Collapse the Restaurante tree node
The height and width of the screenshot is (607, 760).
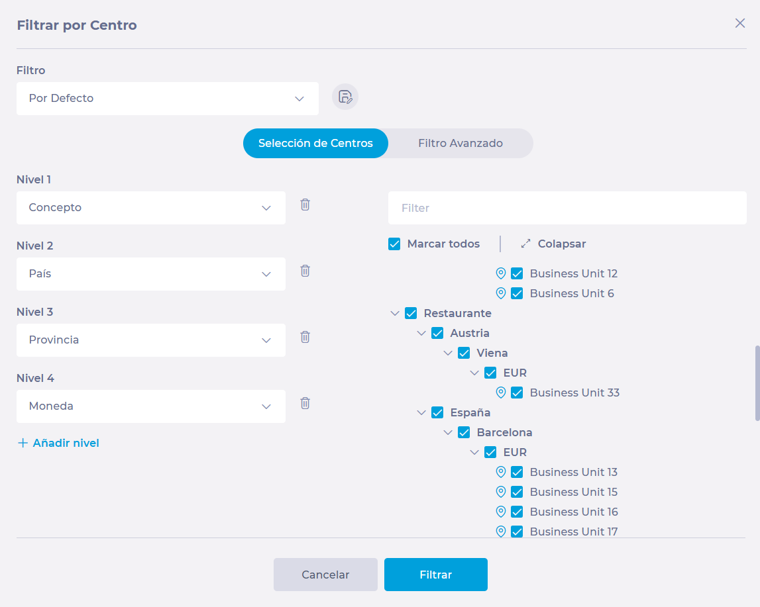395,313
